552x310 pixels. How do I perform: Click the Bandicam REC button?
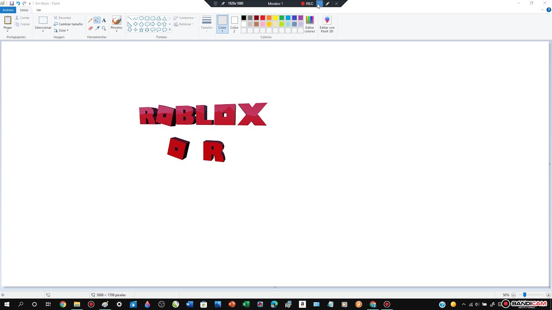click(x=307, y=3)
